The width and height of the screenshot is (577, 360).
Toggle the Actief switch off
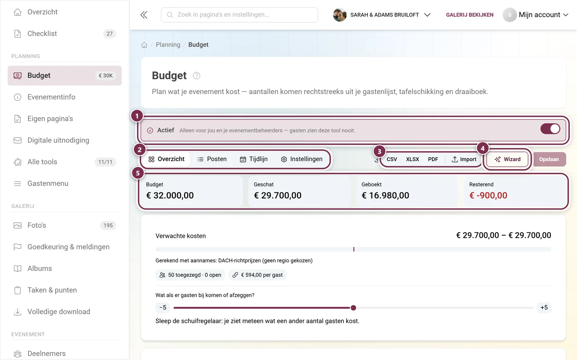click(550, 129)
